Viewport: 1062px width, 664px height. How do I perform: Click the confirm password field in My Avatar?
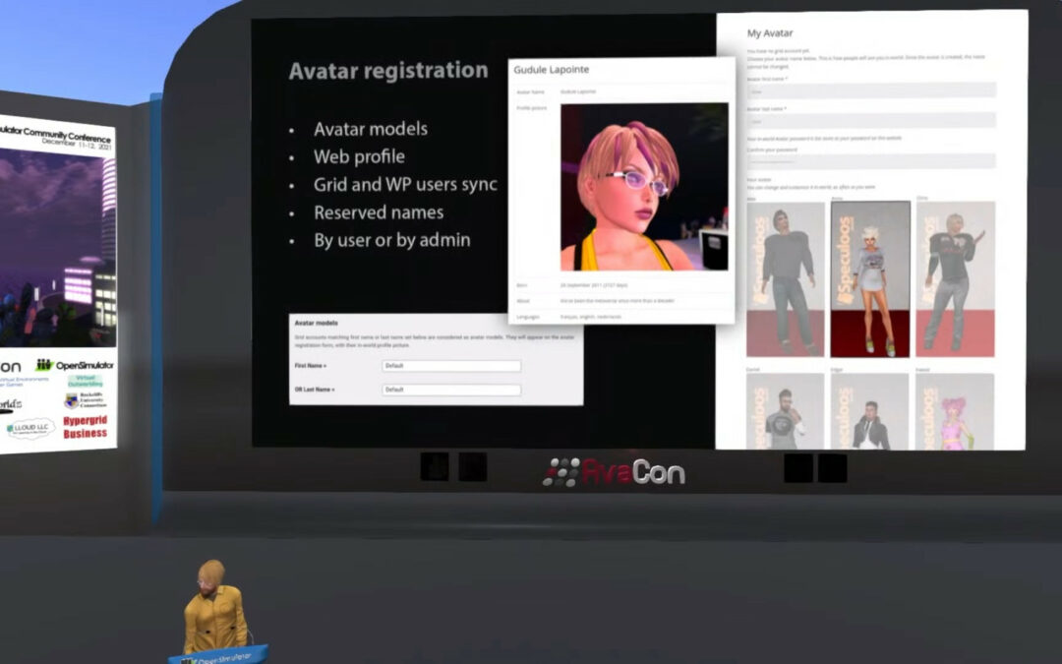coord(871,161)
